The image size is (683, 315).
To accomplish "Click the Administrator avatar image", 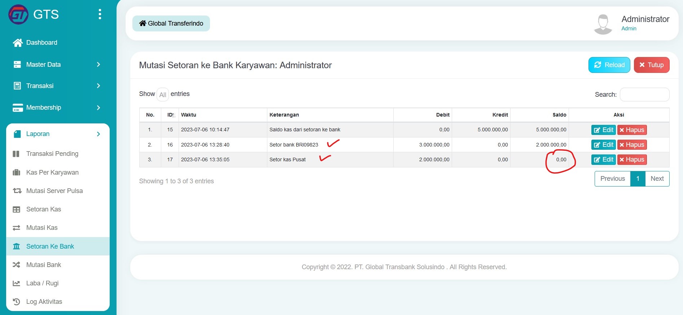I will coord(603,24).
